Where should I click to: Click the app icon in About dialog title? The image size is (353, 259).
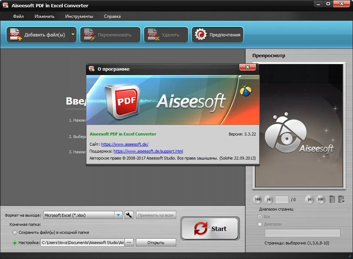[92, 68]
